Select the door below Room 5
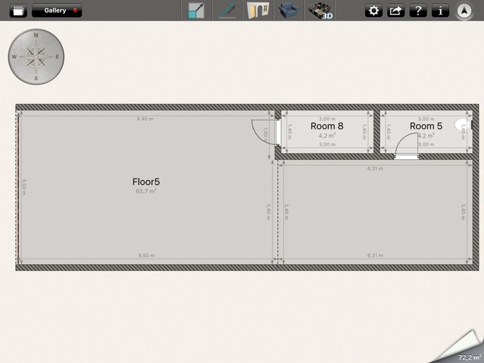Viewport: 484px width, 363px height. pos(406,147)
